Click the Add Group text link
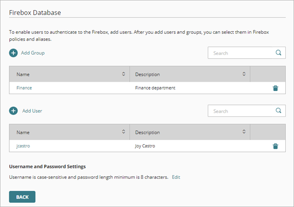This screenshot has height=207, width=294. coord(32,53)
